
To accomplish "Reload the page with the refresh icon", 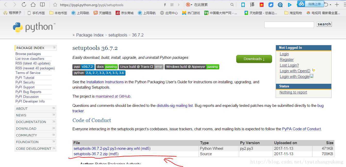I will 24,5.
